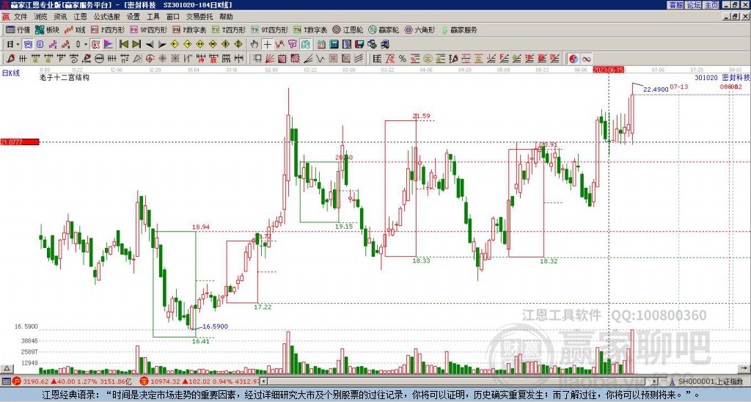The width and height of the screenshot is (751, 402).
Task: Open 赢家服务 with the dollar icon
Action: coord(459,29)
